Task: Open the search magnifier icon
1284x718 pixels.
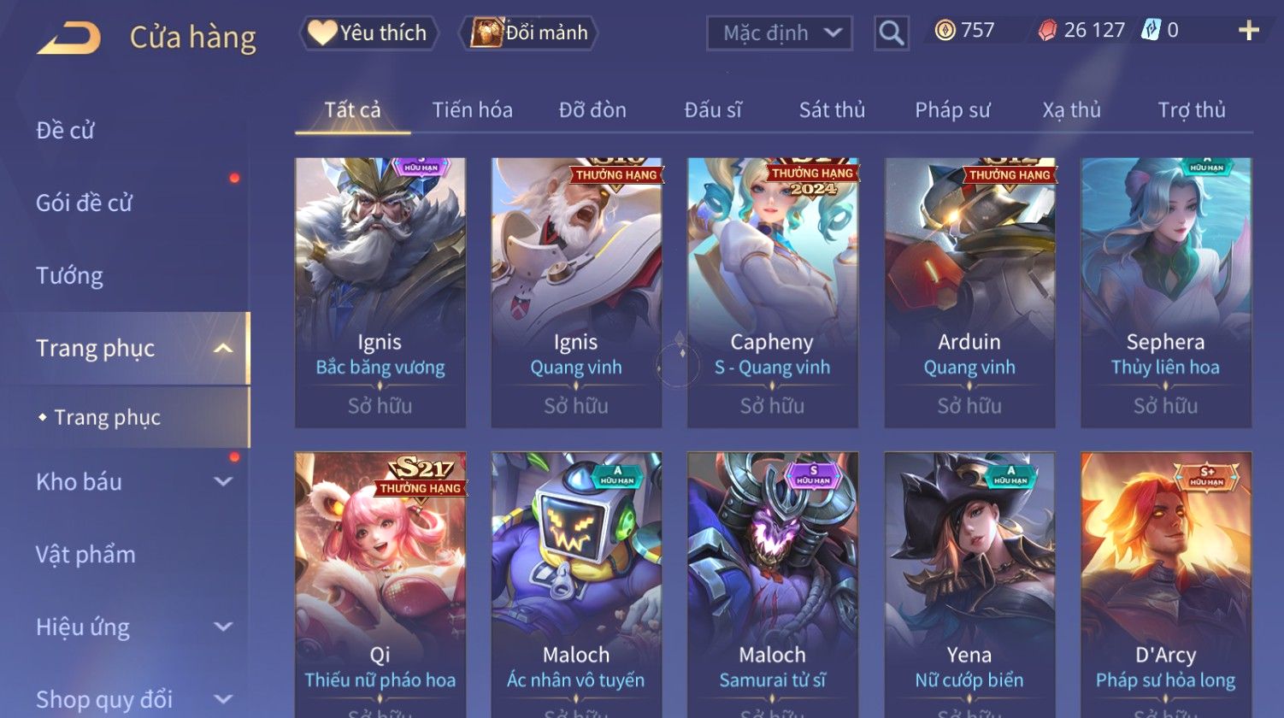Action: tap(891, 33)
